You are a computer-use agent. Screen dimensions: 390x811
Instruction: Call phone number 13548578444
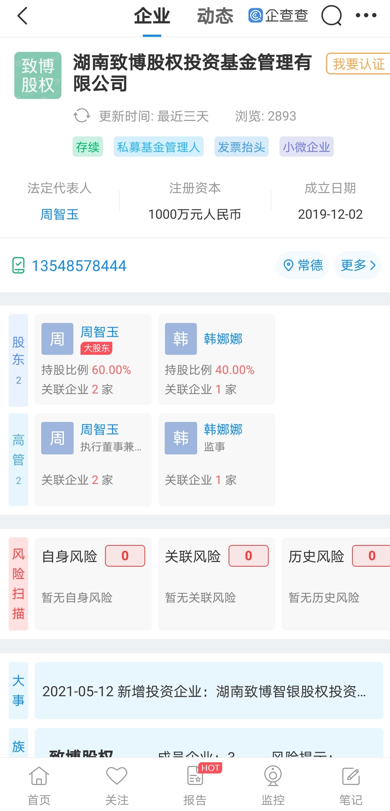tap(79, 266)
